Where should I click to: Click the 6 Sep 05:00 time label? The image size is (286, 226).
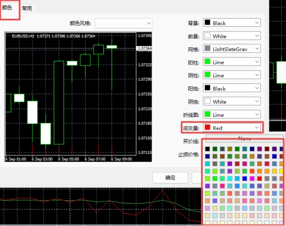click(x=69, y=159)
